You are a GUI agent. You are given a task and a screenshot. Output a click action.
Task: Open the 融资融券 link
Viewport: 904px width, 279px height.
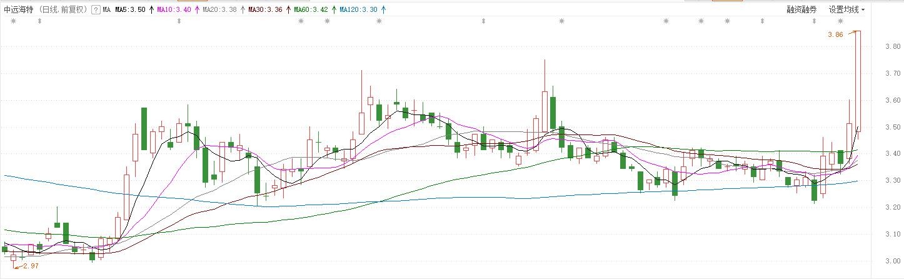[801, 10]
